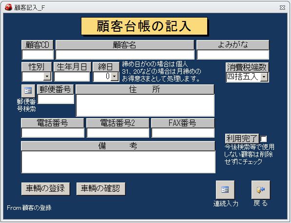
Task: Click the FAX番号 header label
Action: pyautogui.click(x=183, y=123)
